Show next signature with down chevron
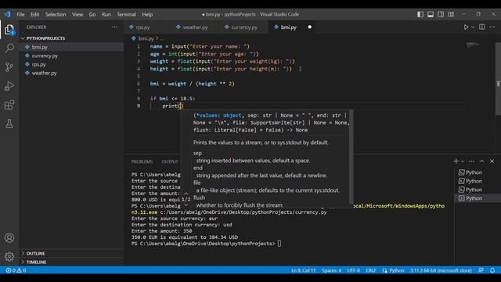 pos(186,205)
